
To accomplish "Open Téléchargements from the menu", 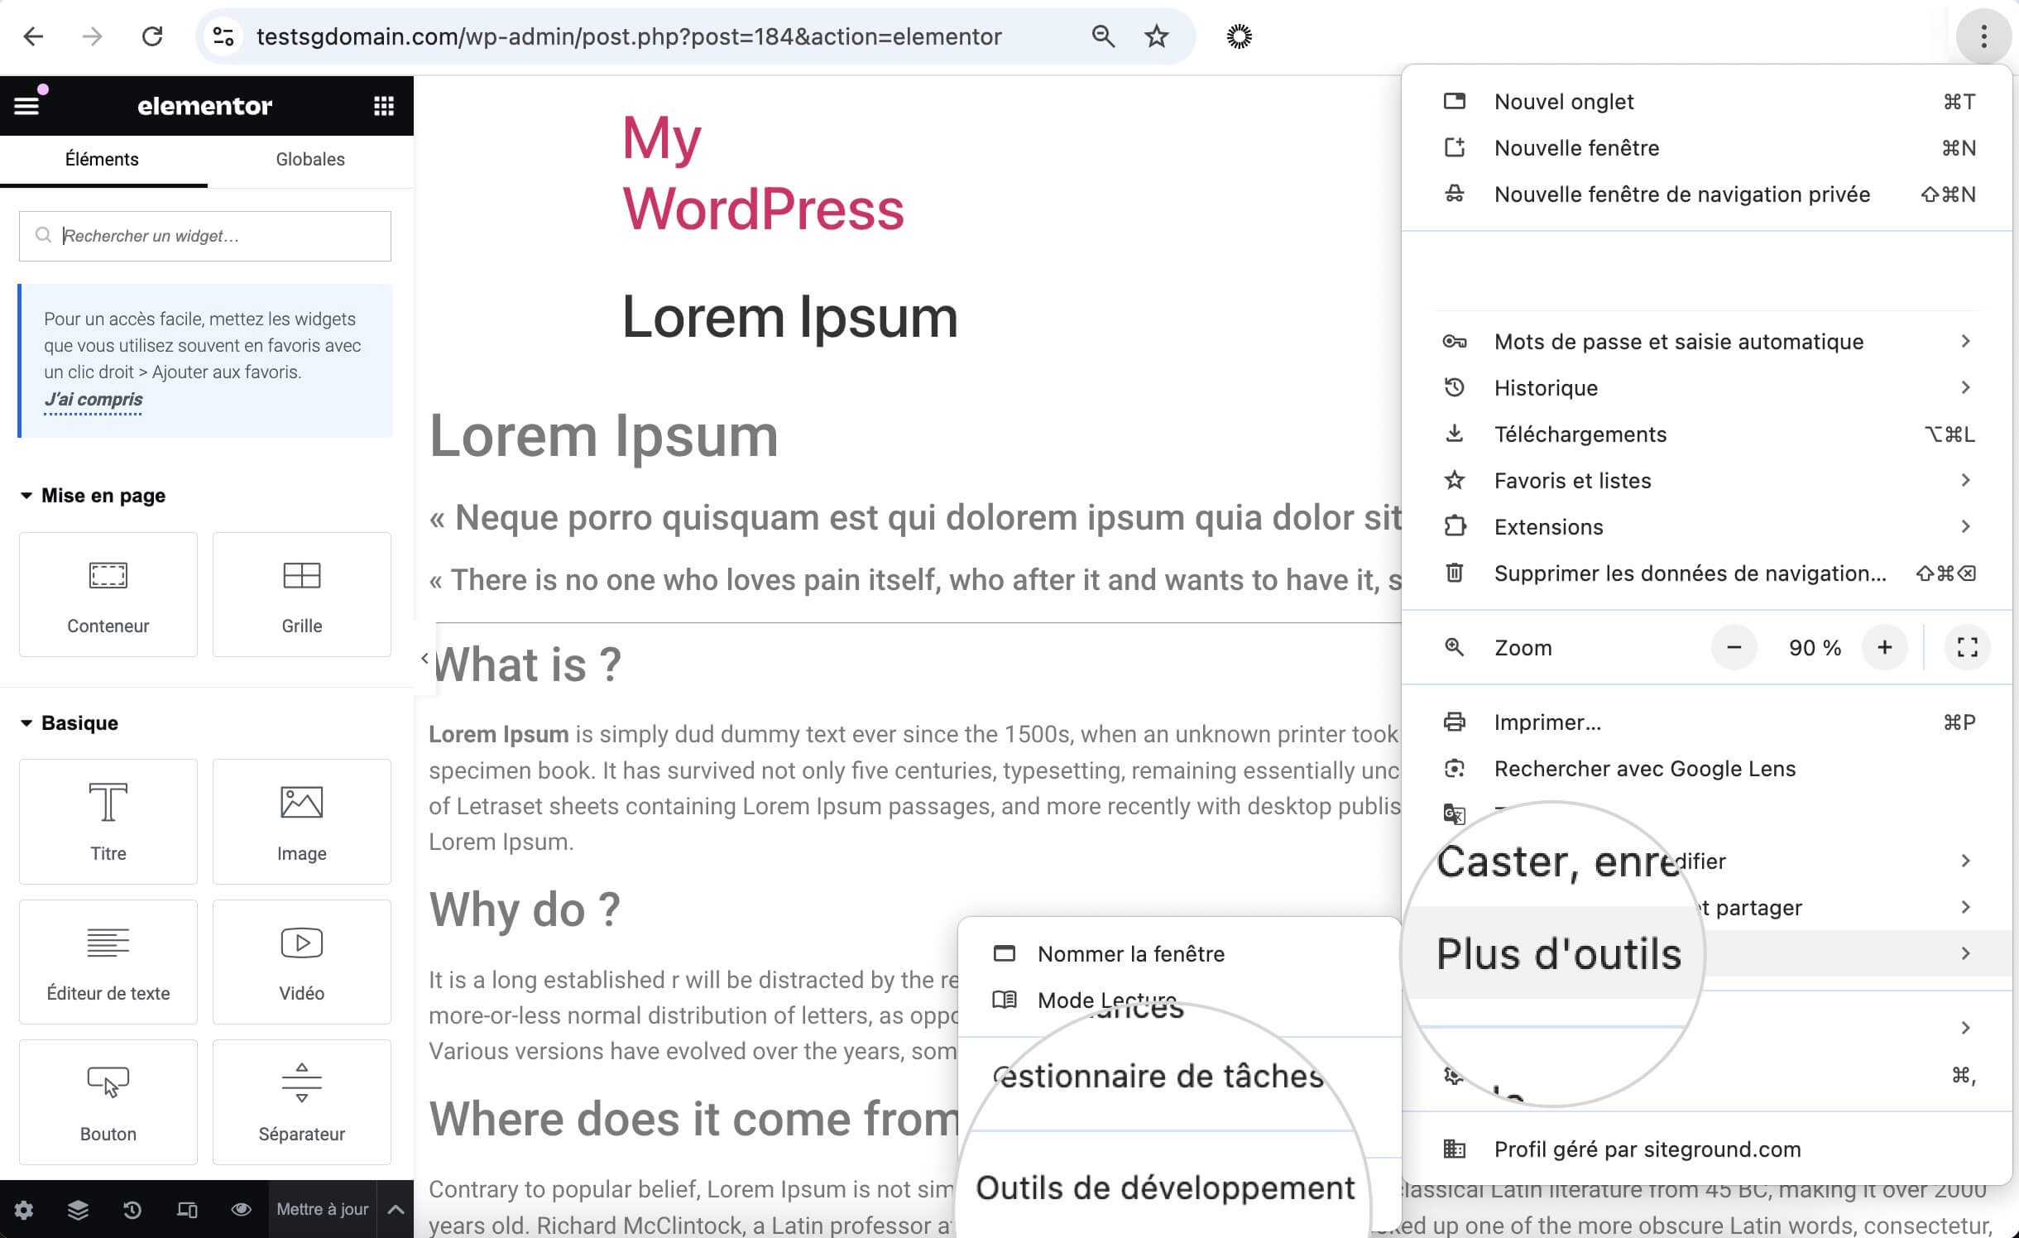I will (x=1707, y=434).
